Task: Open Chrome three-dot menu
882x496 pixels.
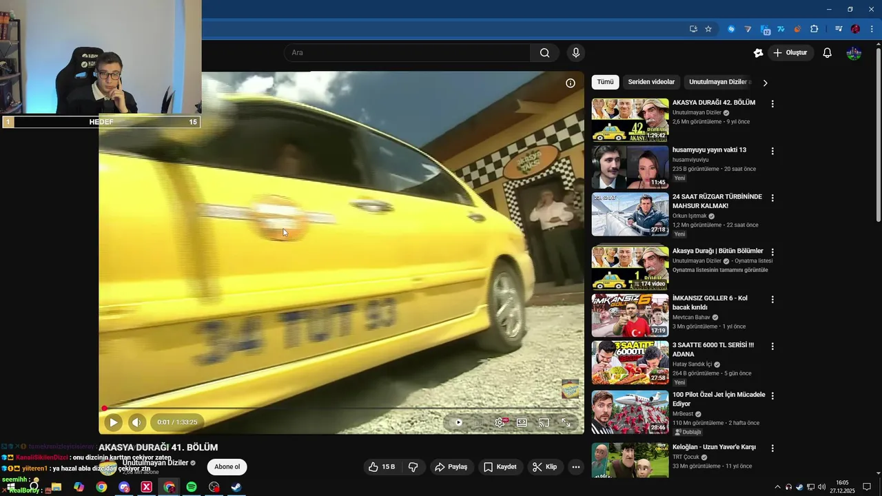Action: [872, 29]
